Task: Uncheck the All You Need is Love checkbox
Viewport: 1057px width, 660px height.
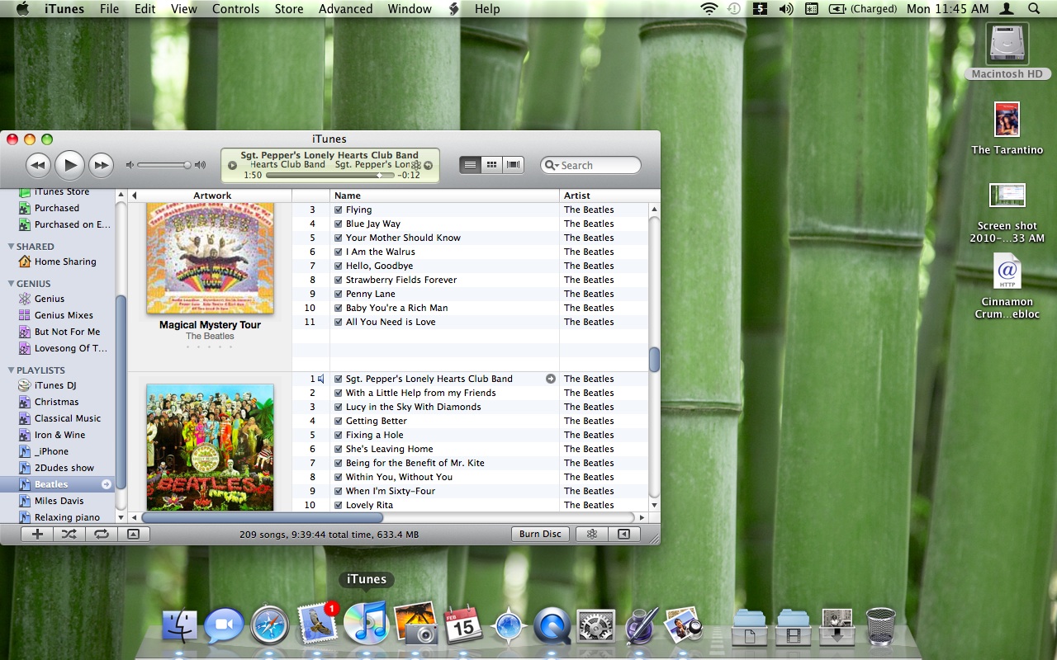Action: [338, 322]
